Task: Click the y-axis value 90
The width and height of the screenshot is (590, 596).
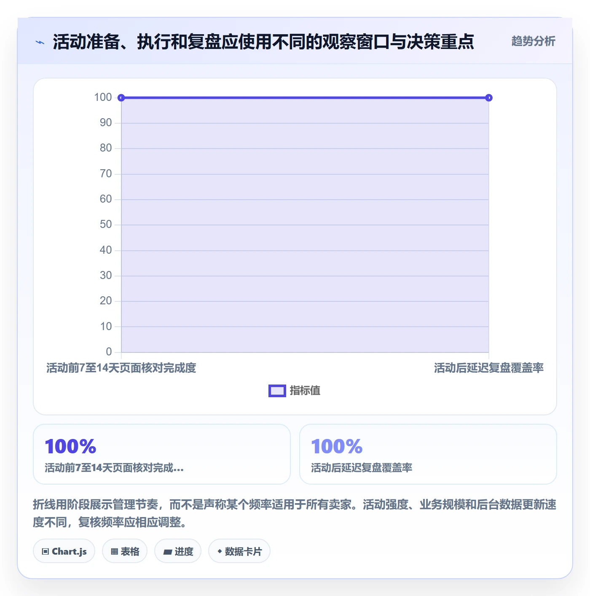Action: click(x=106, y=123)
